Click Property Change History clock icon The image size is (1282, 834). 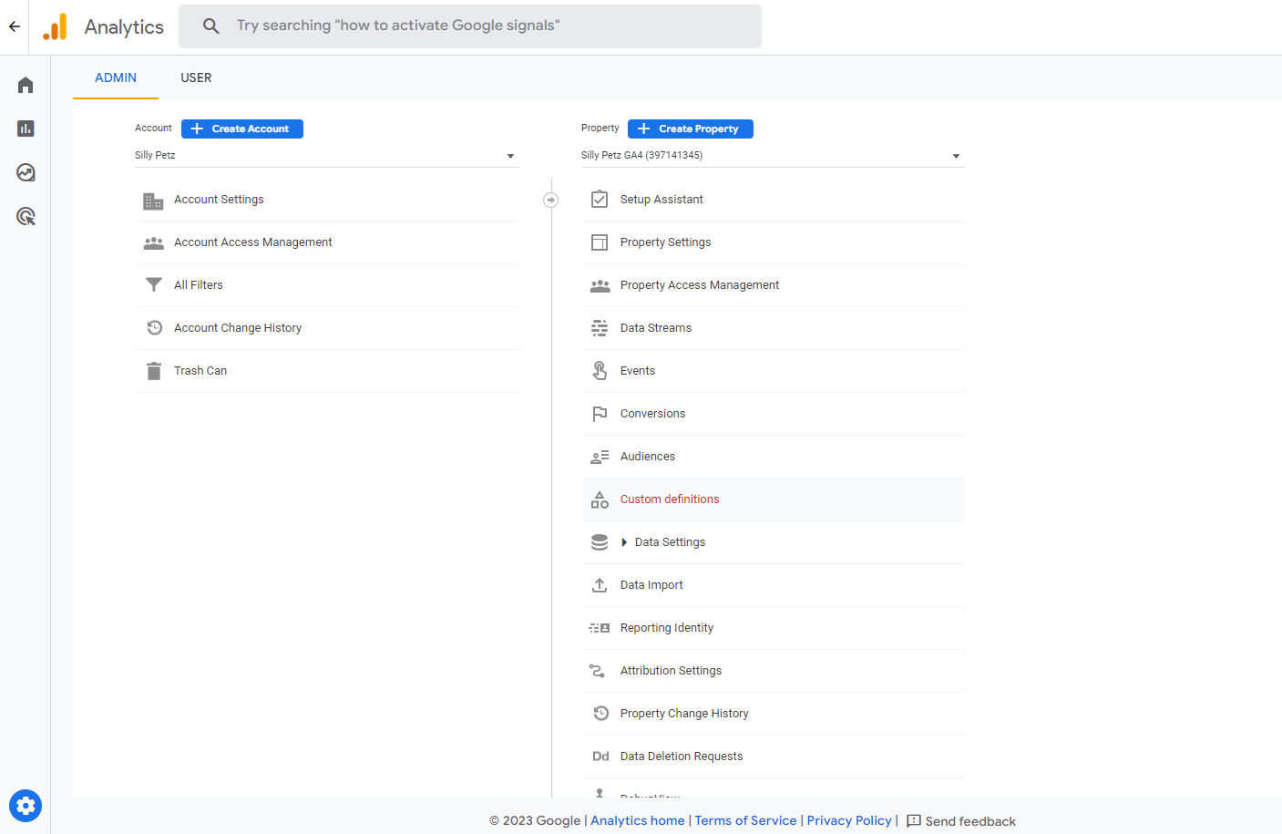tap(600, 714)
